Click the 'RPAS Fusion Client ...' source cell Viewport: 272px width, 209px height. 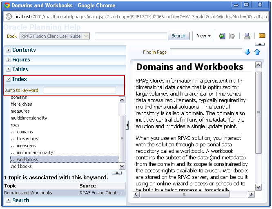[x=100, y=193]
